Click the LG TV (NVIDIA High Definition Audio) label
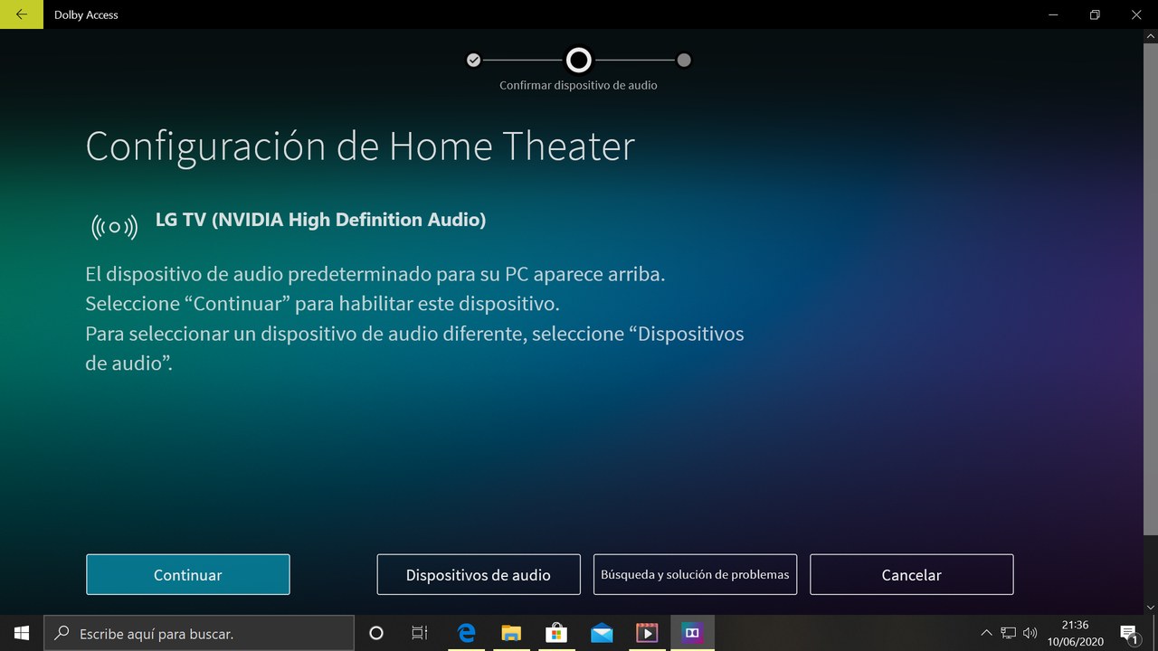 pyautogui.click(x=320, y=220)
